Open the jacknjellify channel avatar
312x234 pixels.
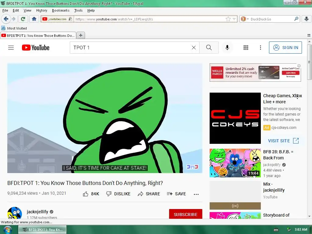(x=15, y=213)
